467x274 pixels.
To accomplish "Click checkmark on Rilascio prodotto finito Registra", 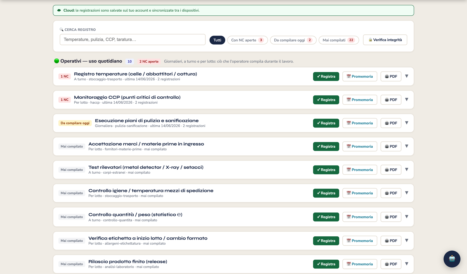I will coord(318,264).
